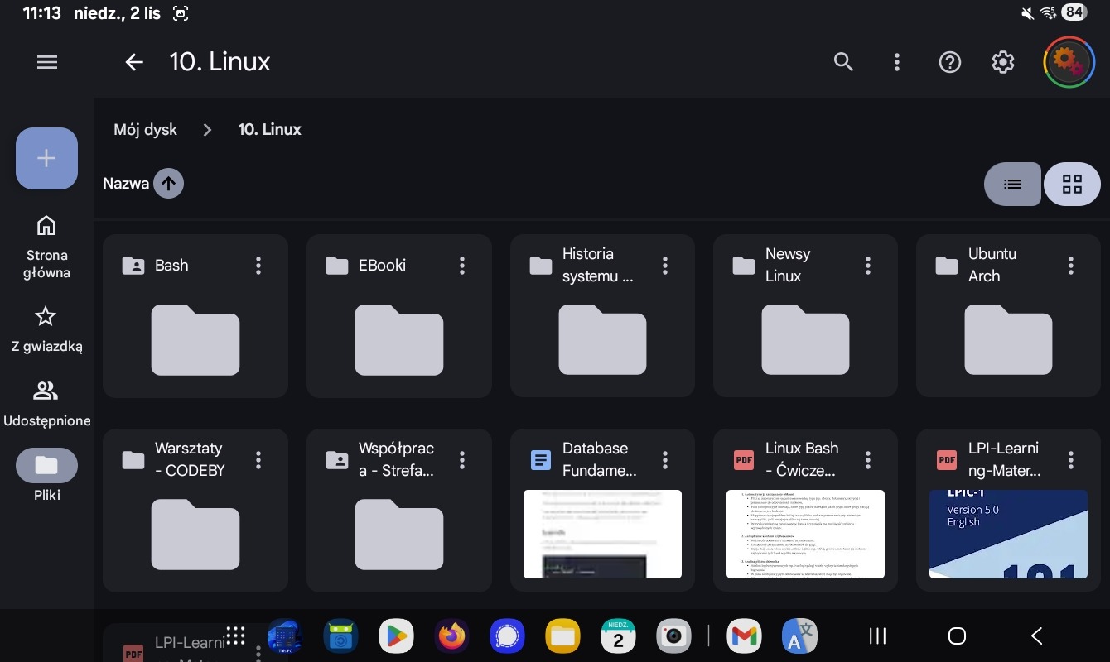The width and height of the screenshot is (1110, 662).
Task: Switch to grid view layout
Action: 1072,184
